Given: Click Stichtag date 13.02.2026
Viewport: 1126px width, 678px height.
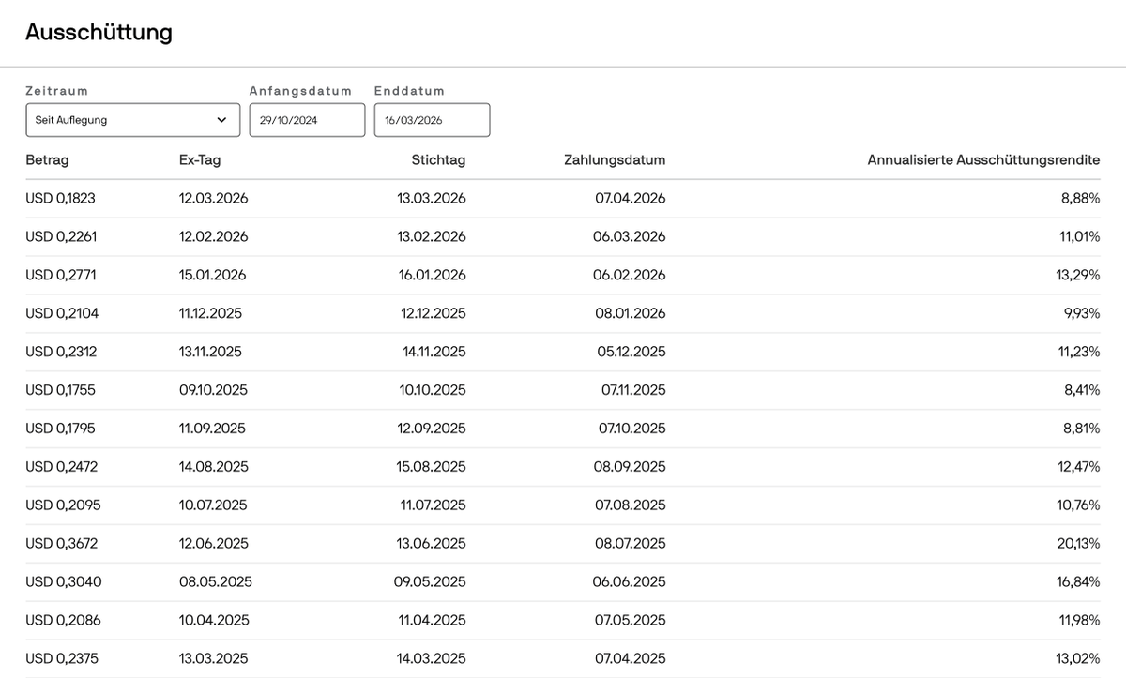Looking at the screenshot, I should [432, 237].
